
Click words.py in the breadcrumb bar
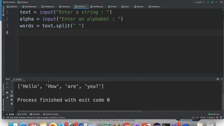tap(23, 2)
